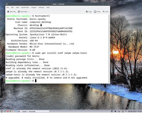
Task: Select the bash Konsole taskbar entry
Action: (x=34, y=112)
